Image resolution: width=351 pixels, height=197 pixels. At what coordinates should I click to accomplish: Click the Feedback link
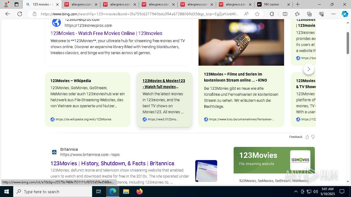(x=296, y=137)
